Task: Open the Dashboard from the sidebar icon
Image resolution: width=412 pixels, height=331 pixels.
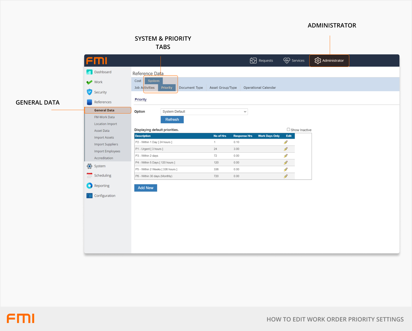Action: pyautogui.click(x=90, y=72)
